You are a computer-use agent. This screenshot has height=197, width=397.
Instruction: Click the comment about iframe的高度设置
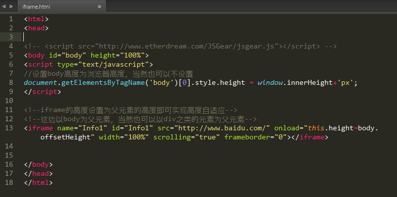pyautogui.click(x=131, y=110)
